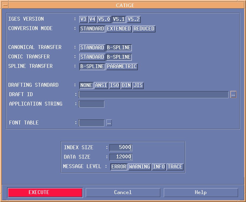Select B-SPLINE for canonical transfer
Screen dimensions: 246x202
pyautogui.click(x=119, y=47)
